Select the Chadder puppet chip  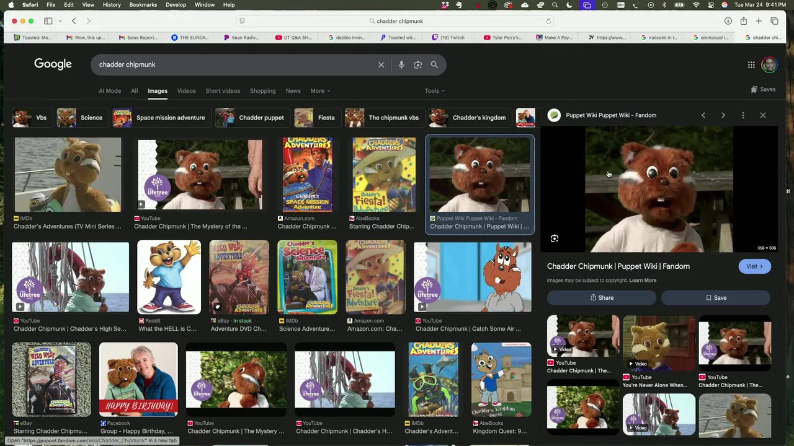(251, 118)
